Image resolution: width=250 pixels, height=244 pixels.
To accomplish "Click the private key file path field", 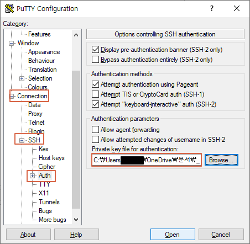I will (147, 160).
